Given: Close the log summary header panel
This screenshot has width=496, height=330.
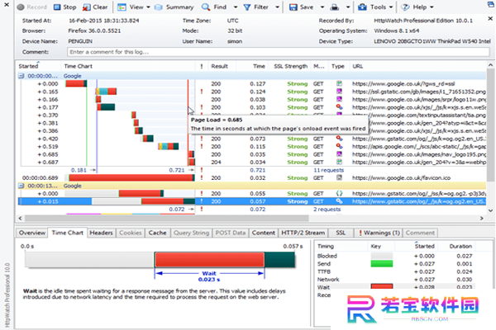Looking at the screenshot, I should click(x=490, y=19).
